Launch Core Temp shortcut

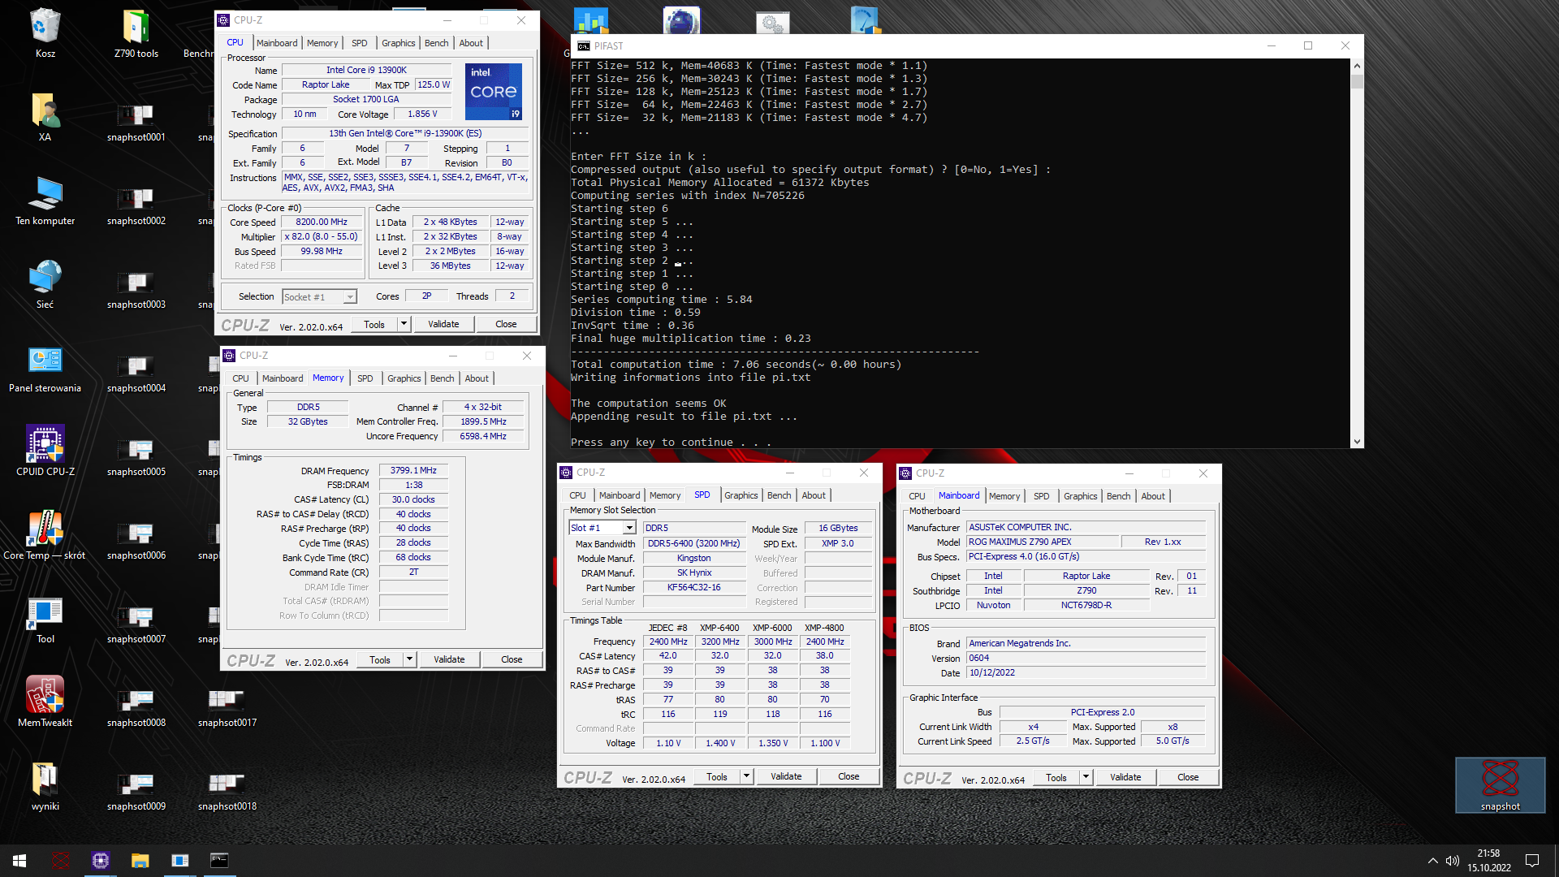click(45, 535)
